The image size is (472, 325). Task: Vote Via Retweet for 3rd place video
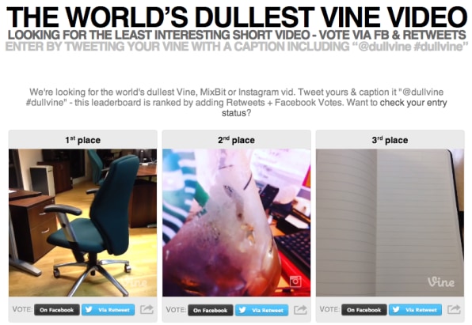(416, 310)
